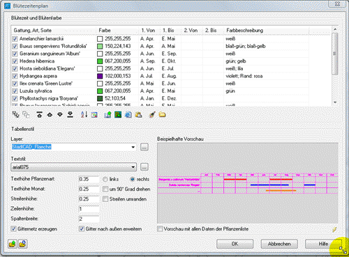Open the Textstil arial075 dropdown

133,167
